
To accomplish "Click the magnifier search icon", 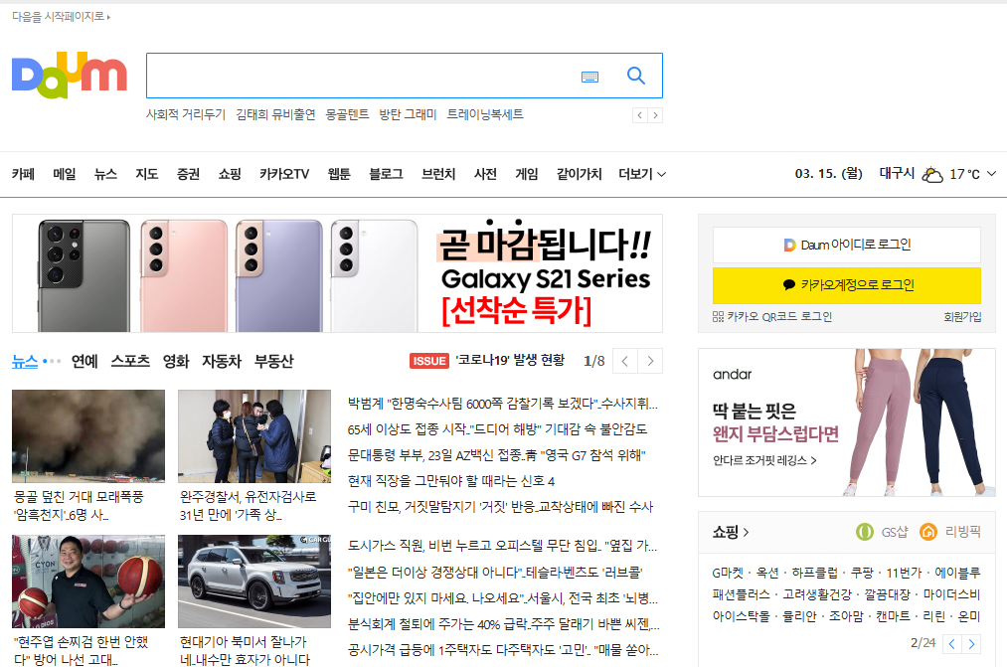I will click(x=636, y=76).
